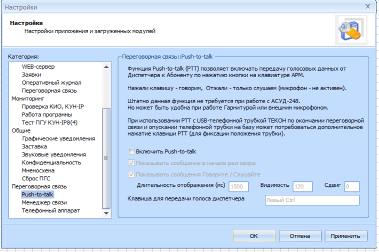Screen dimensions: 379x252
Task: Open Звуковые уведомления settings
Action: tap(53, 154)
